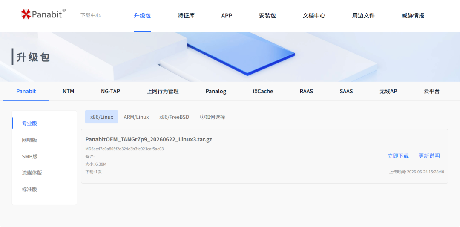
Task: Click the 备注 label
Action: (90, 157)
